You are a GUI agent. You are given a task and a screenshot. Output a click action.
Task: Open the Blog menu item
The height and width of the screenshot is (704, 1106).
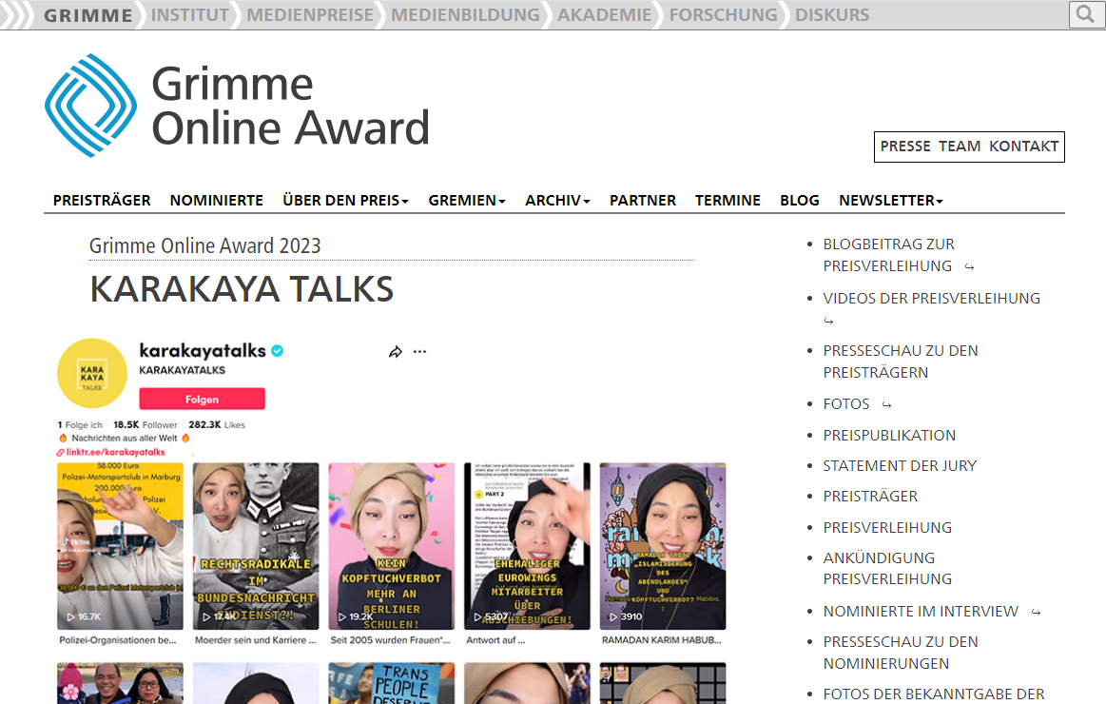coord(799,201)
